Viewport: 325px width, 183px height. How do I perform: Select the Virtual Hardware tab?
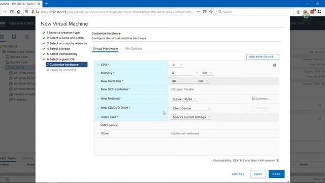pos(105,49)
